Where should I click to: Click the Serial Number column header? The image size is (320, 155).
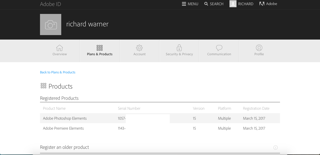tap(129, 108)
